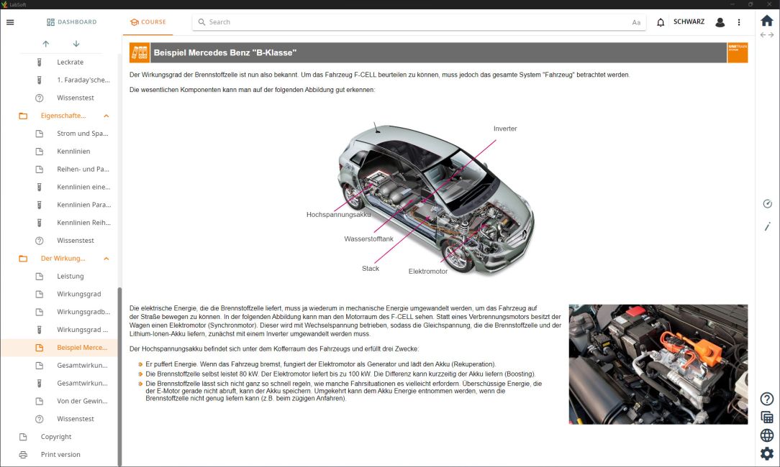Open the hamburger navigation menu

(x=10, y=22)
